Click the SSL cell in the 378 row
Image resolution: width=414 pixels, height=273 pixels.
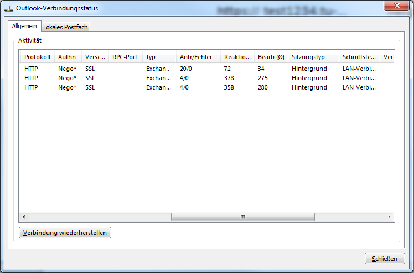pyautogui.click(x=90, y=78)
